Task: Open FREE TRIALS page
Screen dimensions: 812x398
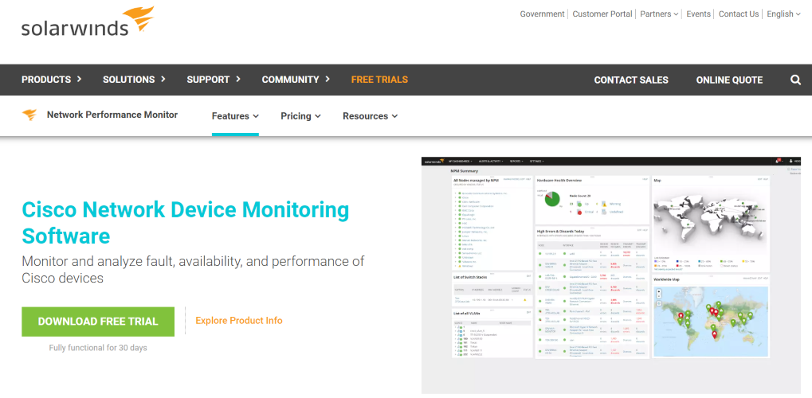Action: [379, 80]
